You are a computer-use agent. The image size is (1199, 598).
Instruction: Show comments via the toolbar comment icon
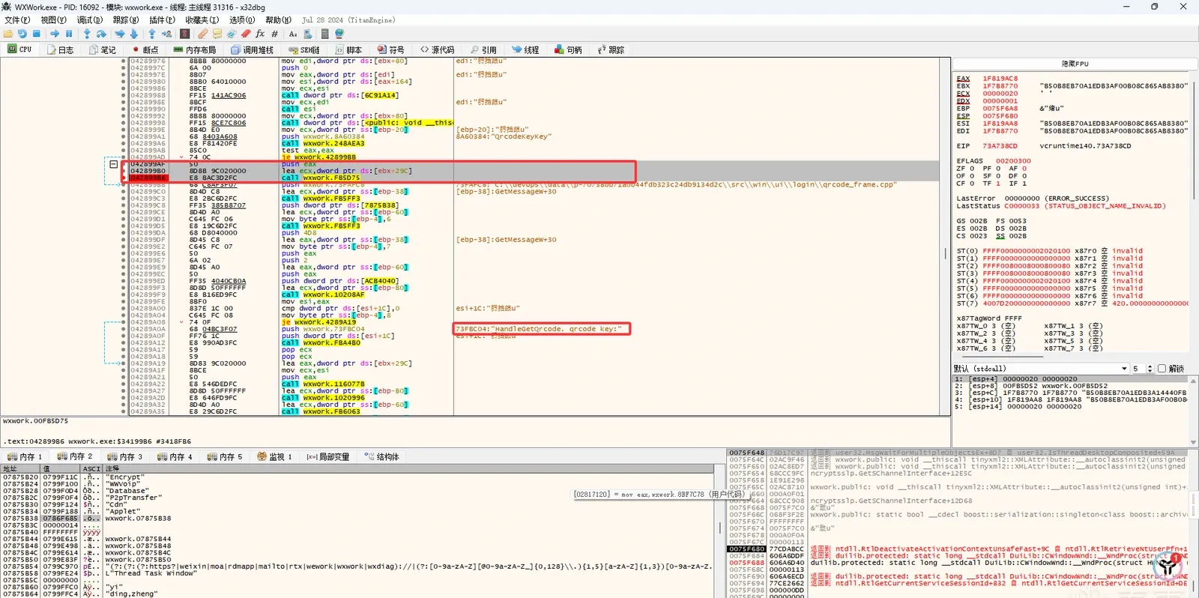point(217,34)
